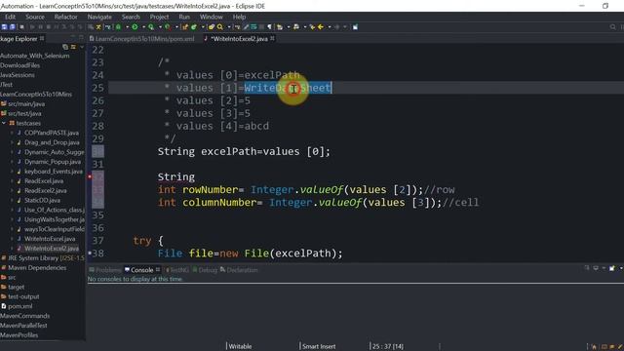
Task: Click the Search magnifier toolbar icon
Action: point(220,27)
